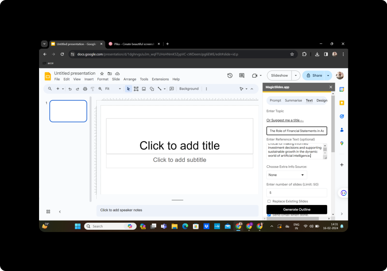Select slide 1 thumbnail
Viewport: 387px width, 271px height.
click(68, 111)
